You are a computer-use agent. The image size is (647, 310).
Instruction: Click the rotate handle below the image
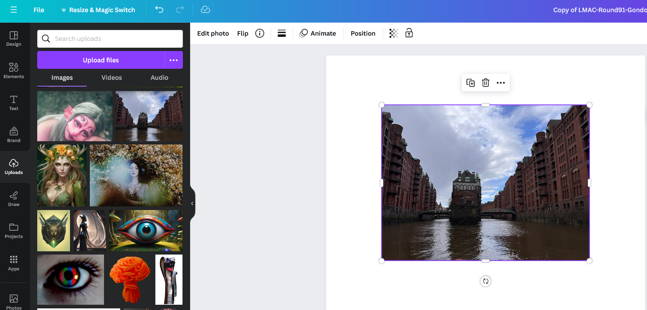(486, 281)
